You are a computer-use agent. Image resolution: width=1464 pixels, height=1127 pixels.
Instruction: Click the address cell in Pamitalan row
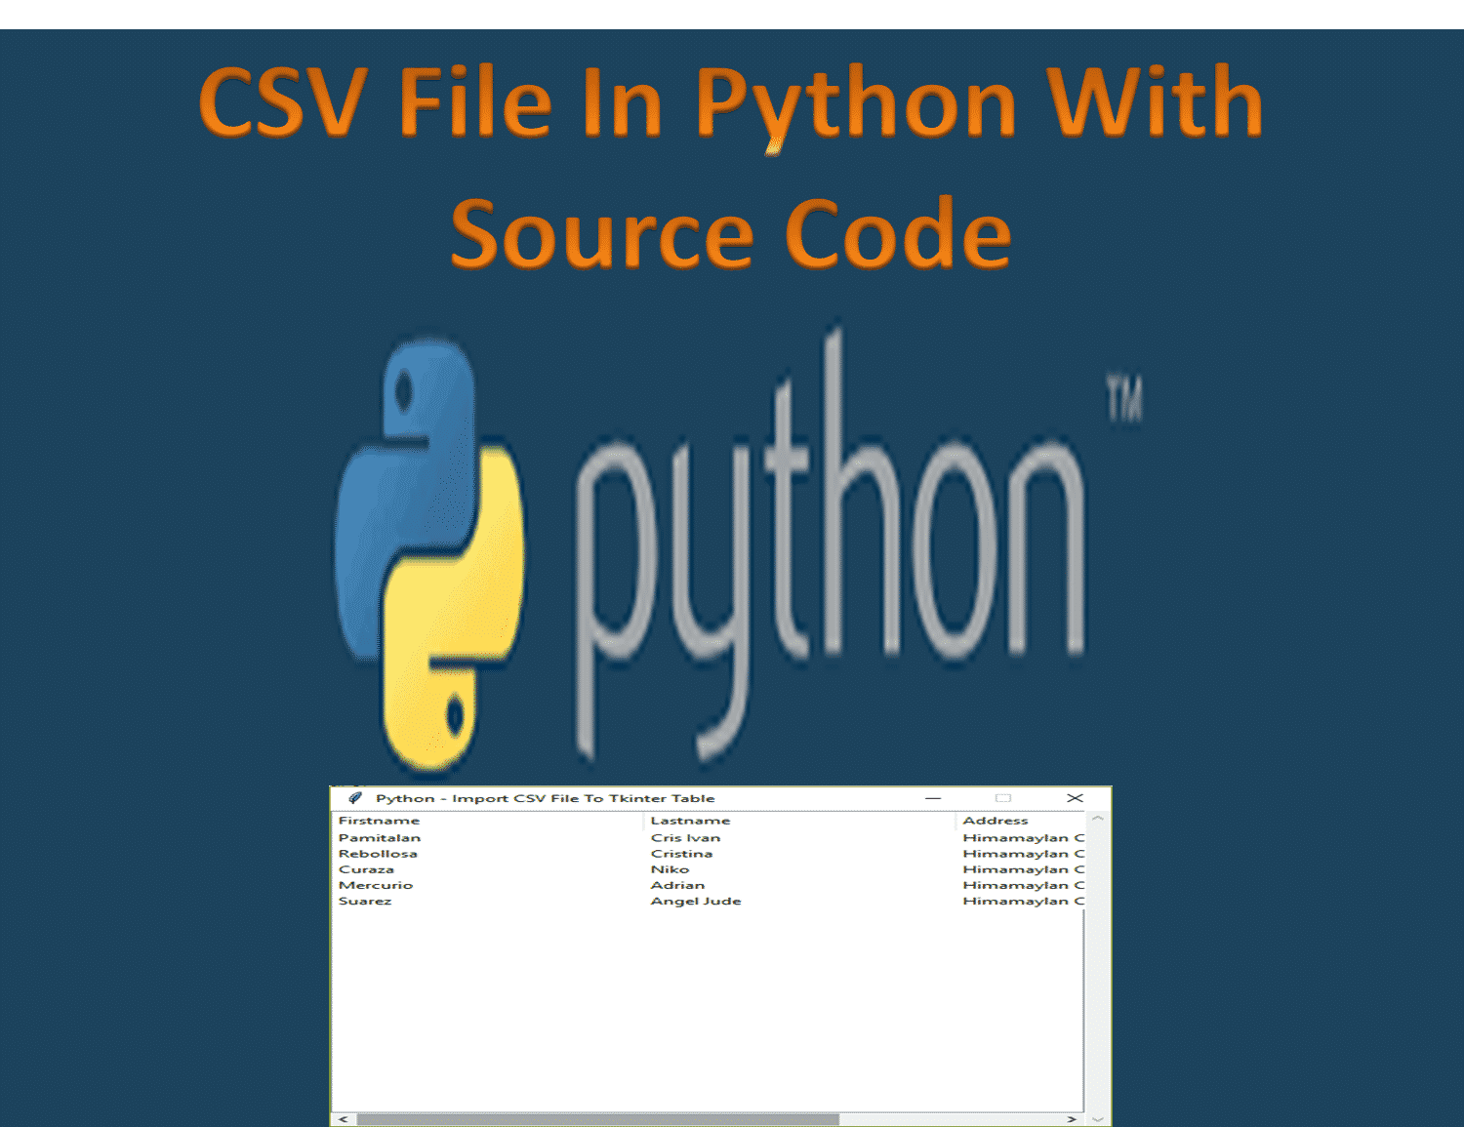[1023, 838]
